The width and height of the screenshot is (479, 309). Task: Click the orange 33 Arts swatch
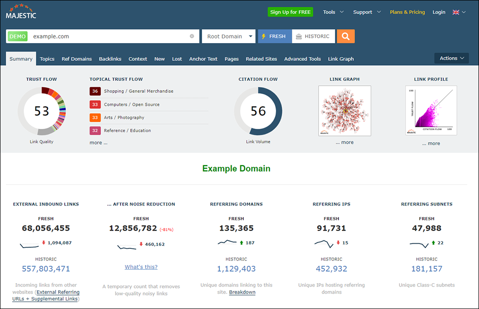[x=95, y=117]
